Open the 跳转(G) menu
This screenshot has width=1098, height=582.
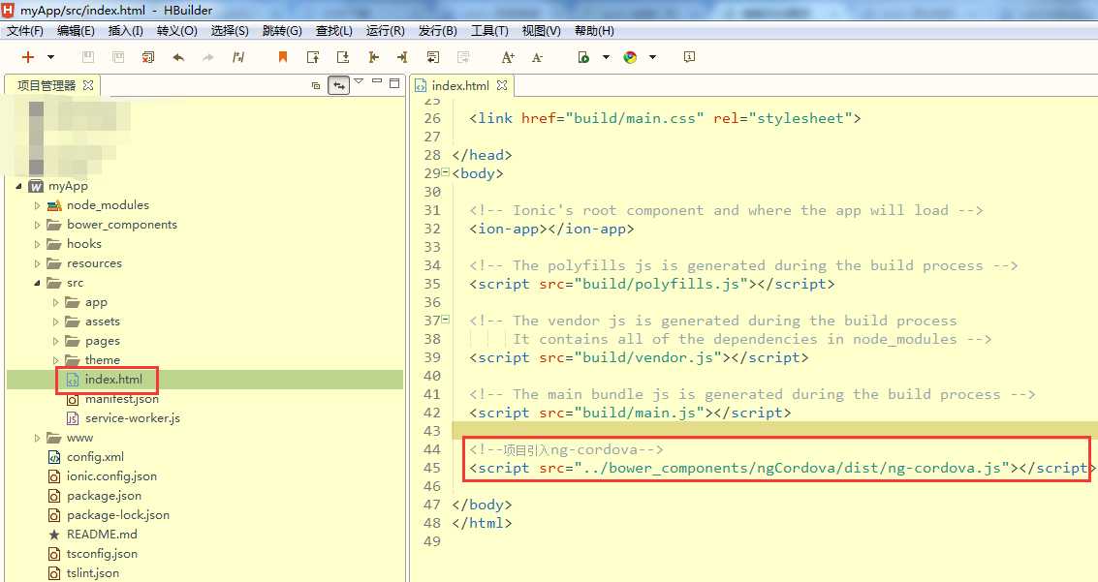point(282,31)
